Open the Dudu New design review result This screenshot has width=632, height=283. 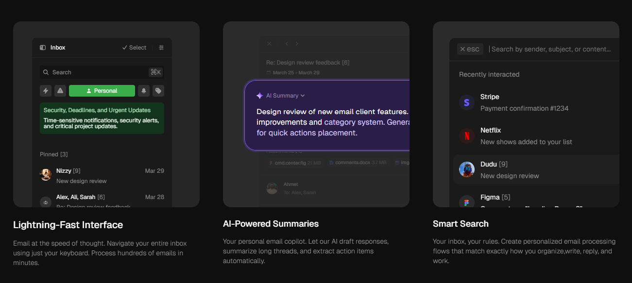536,169
